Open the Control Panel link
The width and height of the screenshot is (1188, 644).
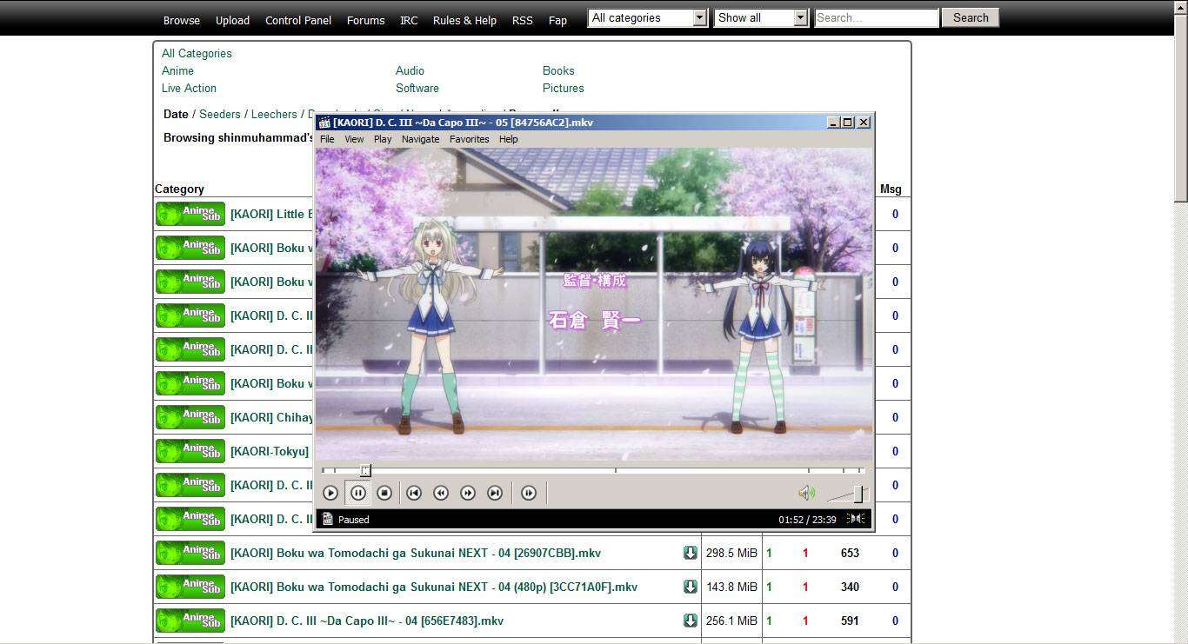point(298,20)
